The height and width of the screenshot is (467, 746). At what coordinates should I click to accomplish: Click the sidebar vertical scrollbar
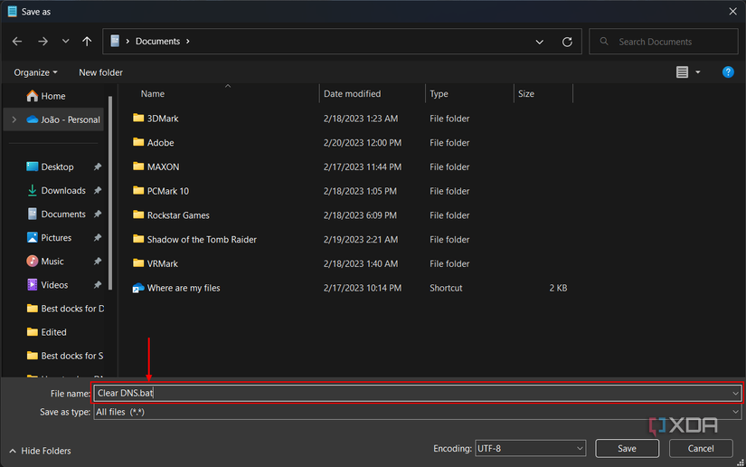[x=110, y=193]
